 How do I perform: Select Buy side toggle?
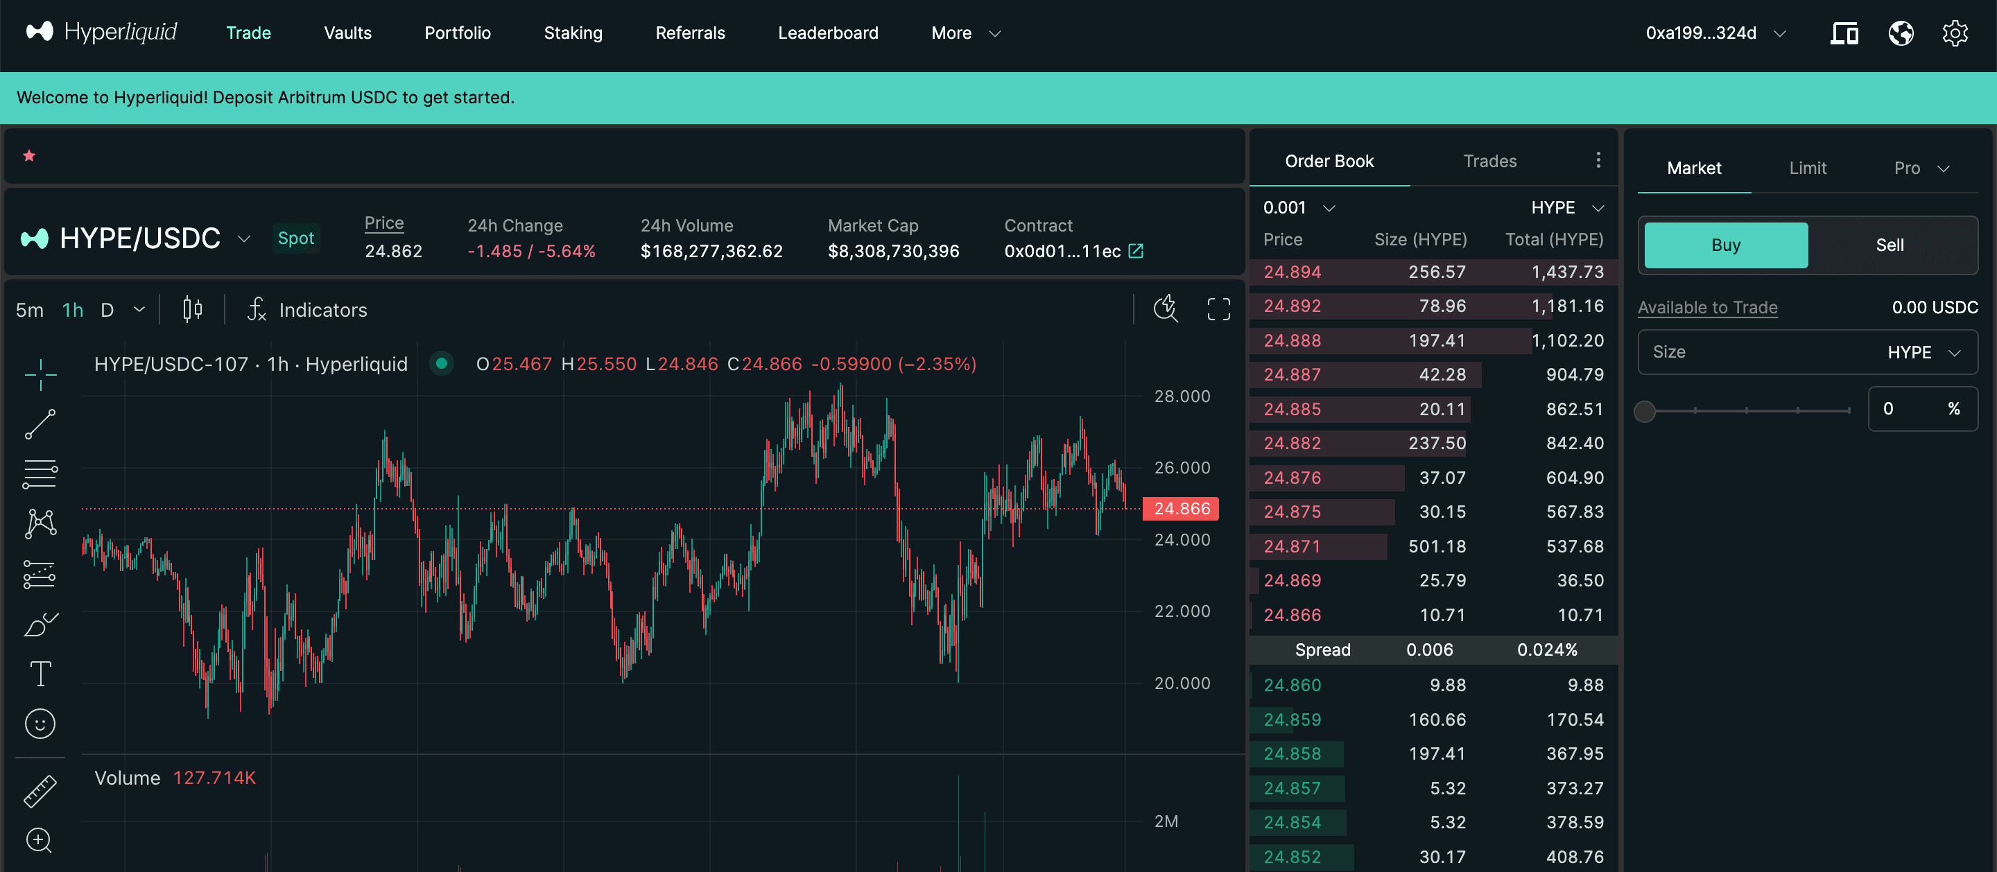pyautogui.click(x=1726, y=245)
